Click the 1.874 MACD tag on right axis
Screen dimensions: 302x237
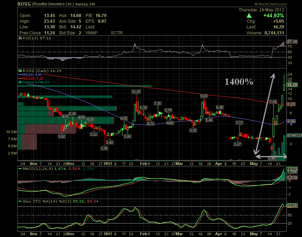pos(292,169)
